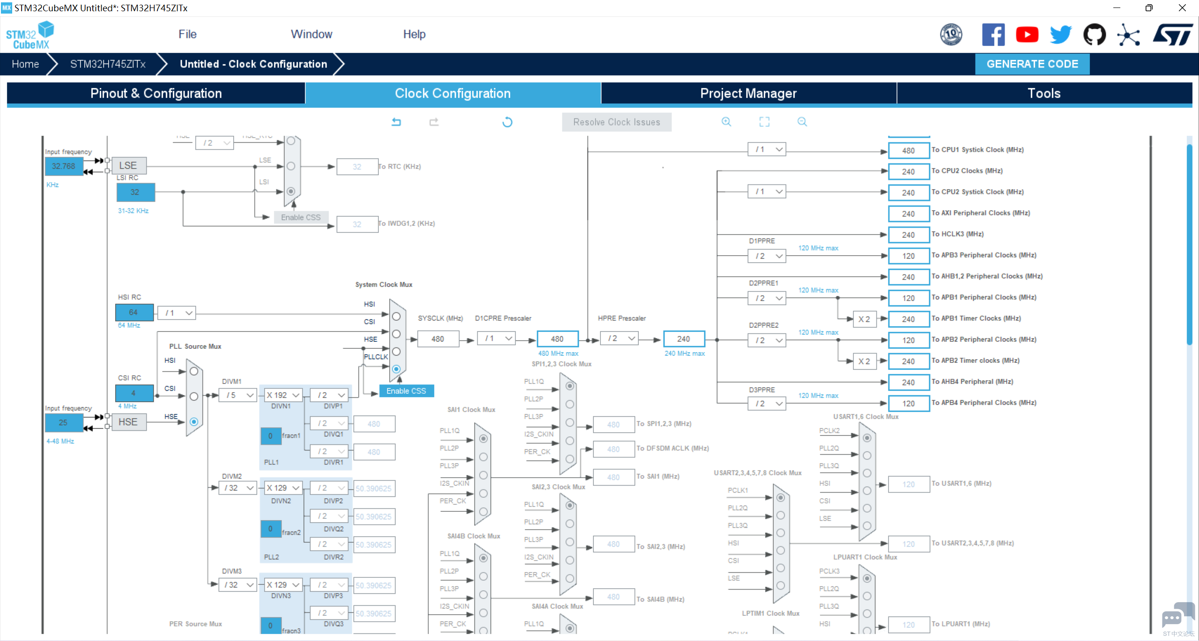Open the YouTube icon link
This screenshot has width=1199, height=641.
click(1027, 35)
